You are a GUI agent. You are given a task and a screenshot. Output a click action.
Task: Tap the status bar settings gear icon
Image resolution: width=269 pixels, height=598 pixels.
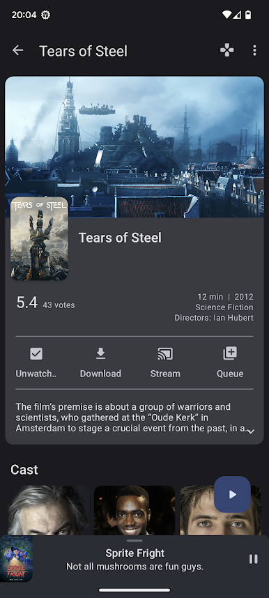(x=46, y=15)
